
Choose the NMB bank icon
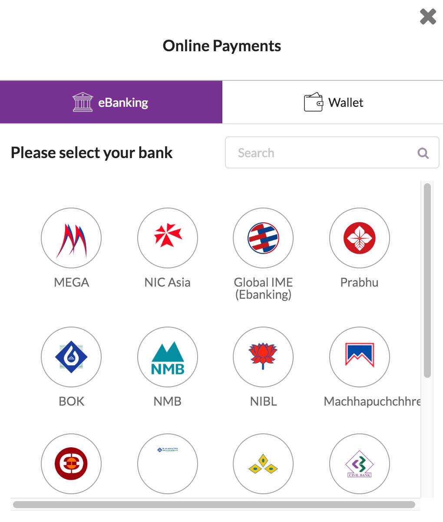(168, 357)
